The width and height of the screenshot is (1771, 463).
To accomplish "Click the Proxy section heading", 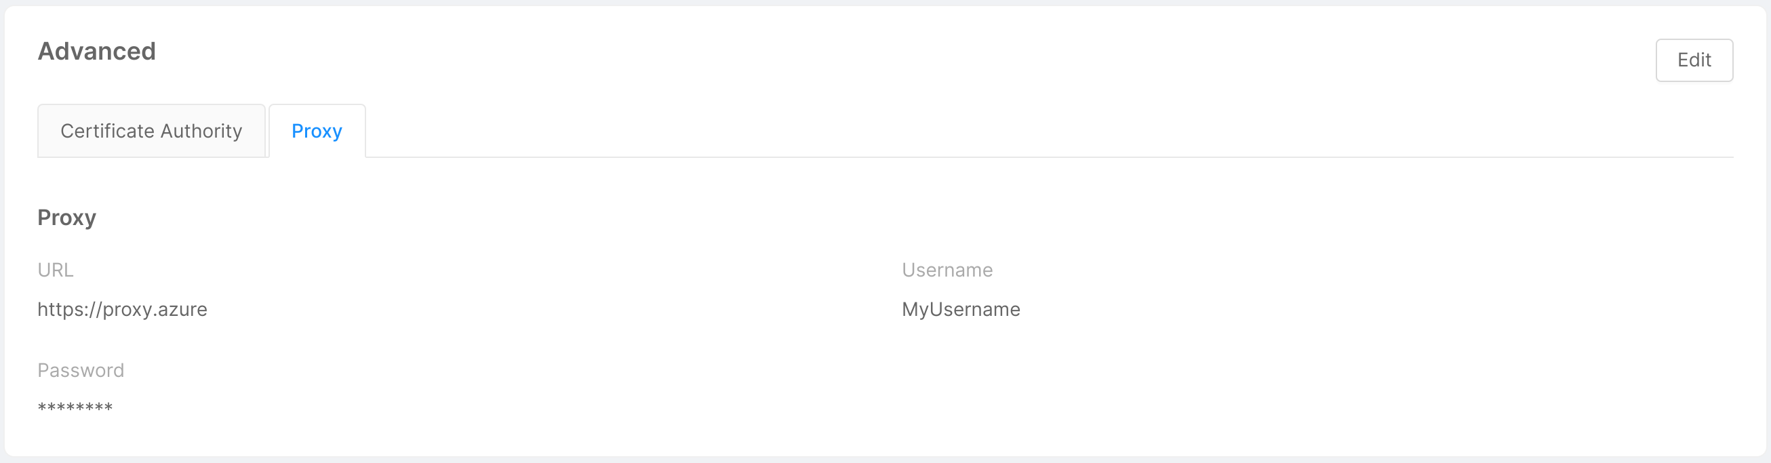I will click(66, 217).
